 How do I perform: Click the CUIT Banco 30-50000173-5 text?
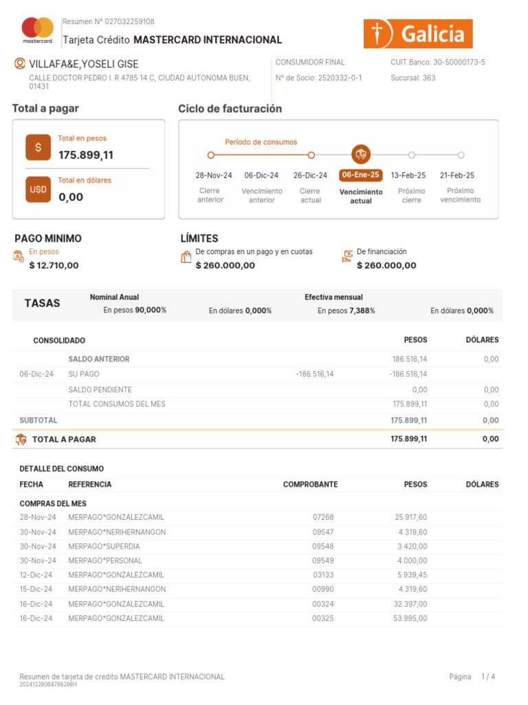(438, 62)
